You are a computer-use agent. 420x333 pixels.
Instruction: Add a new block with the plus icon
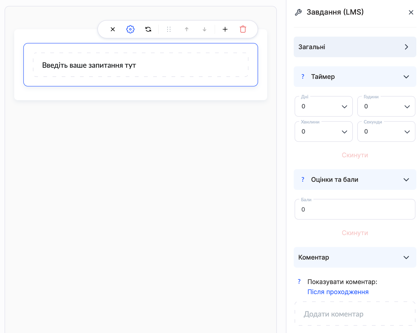pyautogui.click(x=225, y=29)
